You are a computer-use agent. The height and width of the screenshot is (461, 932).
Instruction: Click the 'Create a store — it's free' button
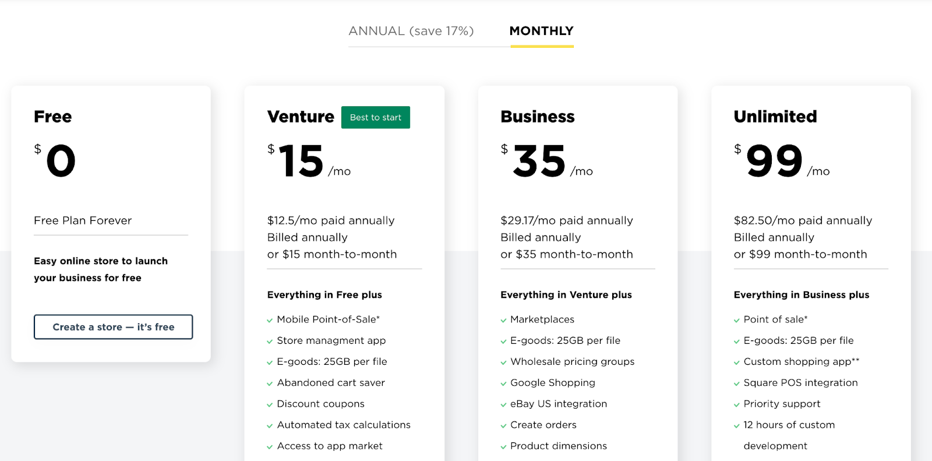(x=114, y=327)
